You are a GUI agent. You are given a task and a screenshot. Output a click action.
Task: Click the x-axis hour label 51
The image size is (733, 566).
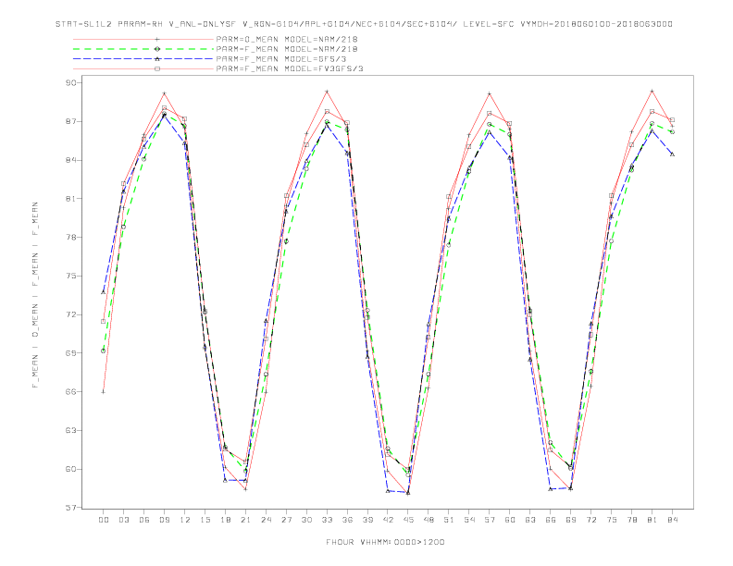449,520
